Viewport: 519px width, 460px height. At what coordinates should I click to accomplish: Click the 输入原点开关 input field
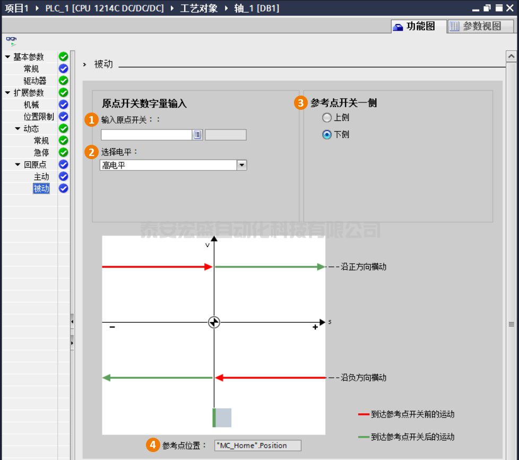pyautogui.click(x=146, y=135)
